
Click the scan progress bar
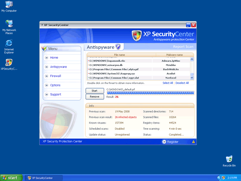(x=150, y=92)
